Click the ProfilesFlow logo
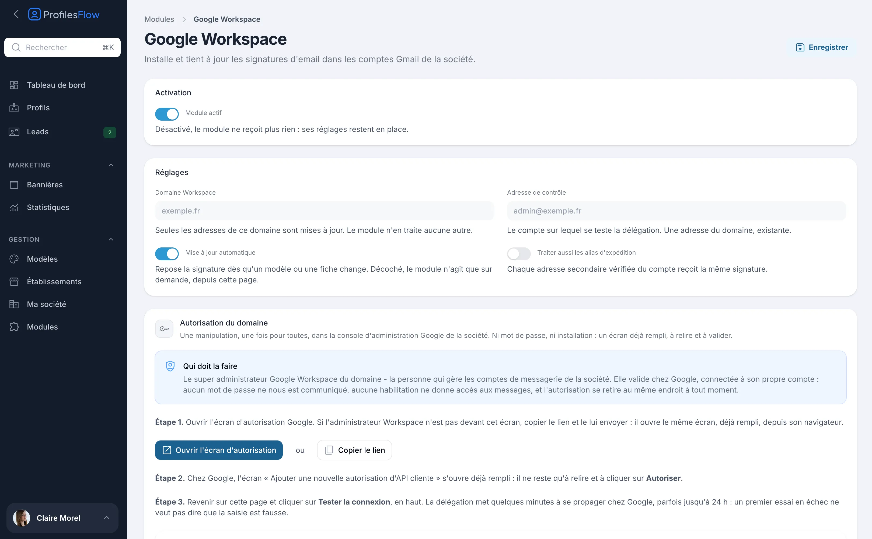This screenshot has height=539, width=872. pyautogui.click(x=64, y=14)
